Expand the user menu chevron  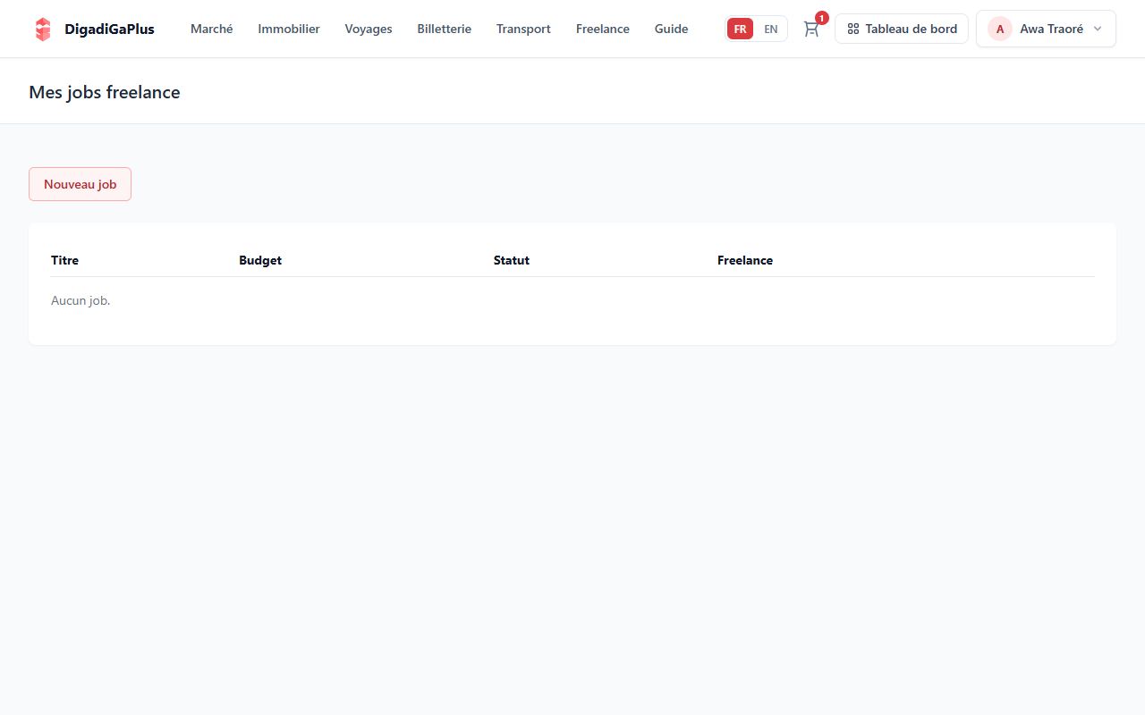[1098, 29]
